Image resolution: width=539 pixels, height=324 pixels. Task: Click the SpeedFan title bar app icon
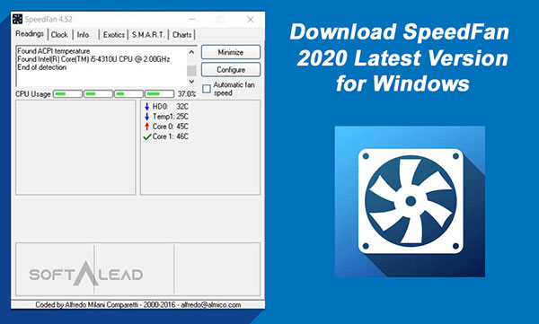(x=18, y=19)
